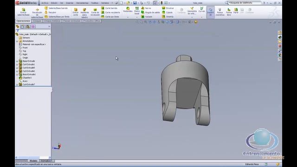Select the Extruir saliente/base tool
This screenshot has width=297, height=167.
[x=24, y=12]
